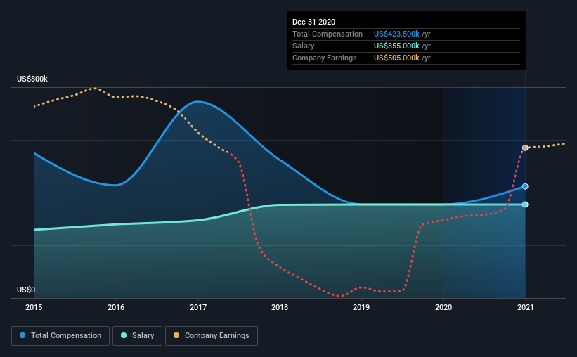Click the blue dot in Total Compensation legend
Image resolution: width=577 pixels, height=357 pixels.
click(22, 335)
